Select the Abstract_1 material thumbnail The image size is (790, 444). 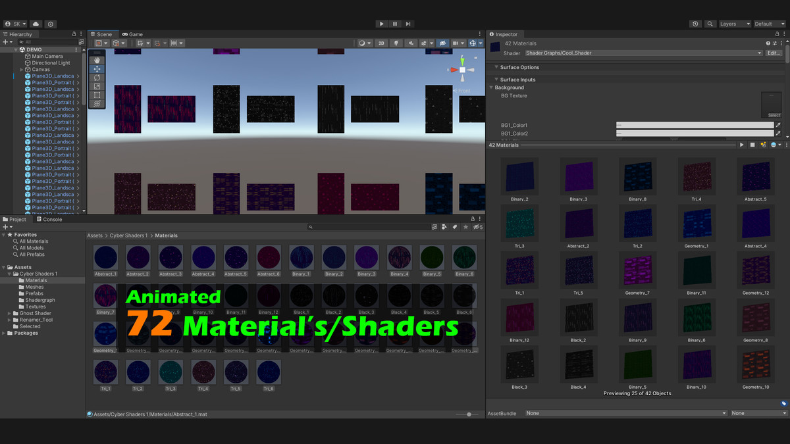pyautogui.click(x=105, y=258)
